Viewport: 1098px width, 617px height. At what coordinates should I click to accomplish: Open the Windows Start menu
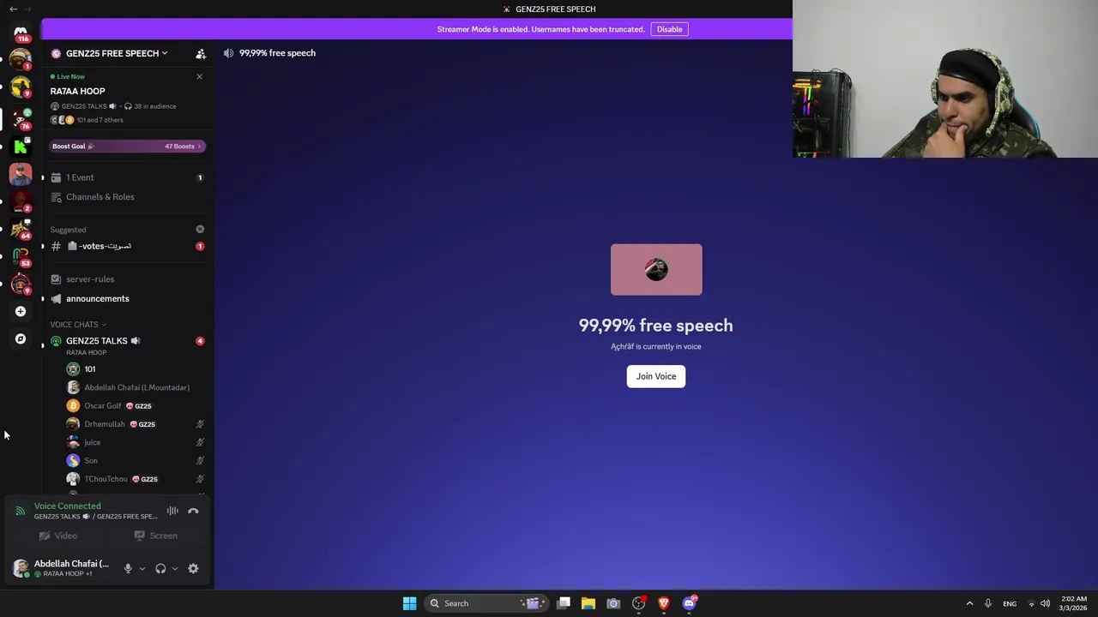(409, 603)
